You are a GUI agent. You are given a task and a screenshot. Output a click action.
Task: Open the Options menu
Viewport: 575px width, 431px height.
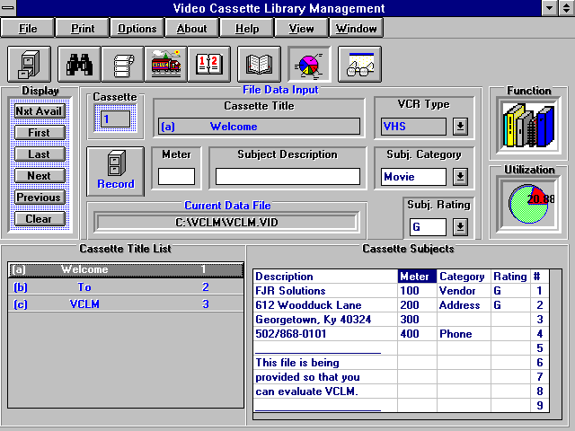(137, 28)
